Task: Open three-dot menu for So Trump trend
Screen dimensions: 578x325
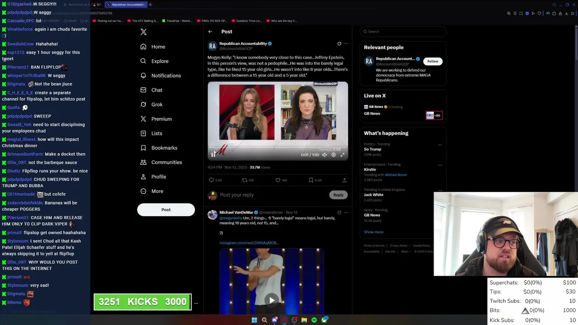Action: (x=440, y=145)
